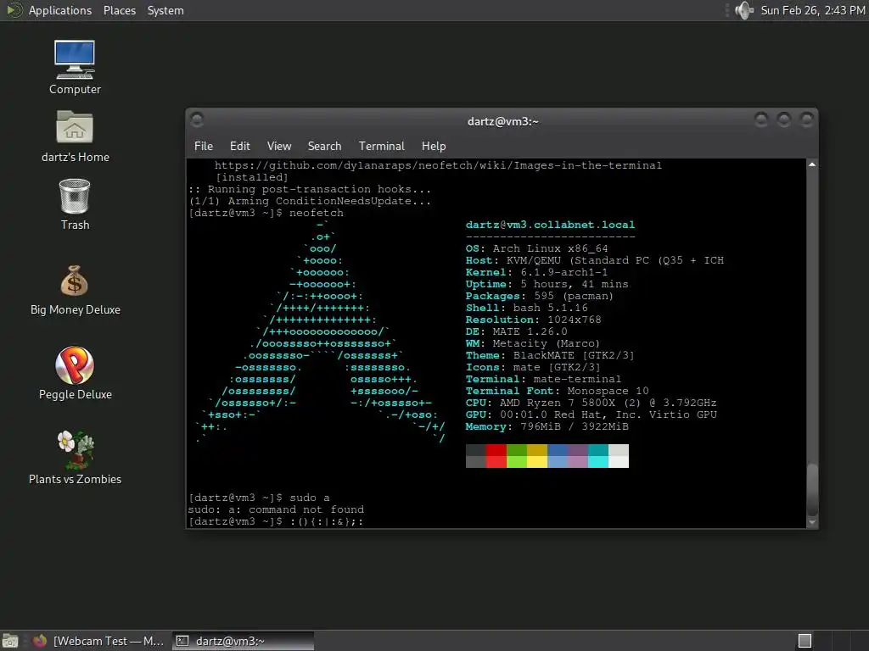
Task: Click terminal scrollbar up arrow
Action: click(x=812, y=164)
